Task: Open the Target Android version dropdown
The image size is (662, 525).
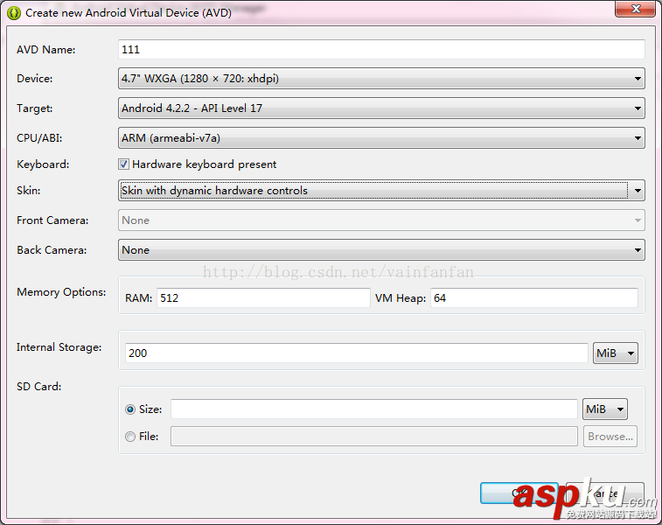Action: (x=381, y=108)
